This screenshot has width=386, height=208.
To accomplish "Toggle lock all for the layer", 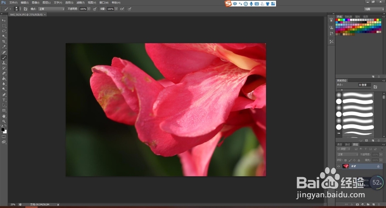I will [359, 160].
